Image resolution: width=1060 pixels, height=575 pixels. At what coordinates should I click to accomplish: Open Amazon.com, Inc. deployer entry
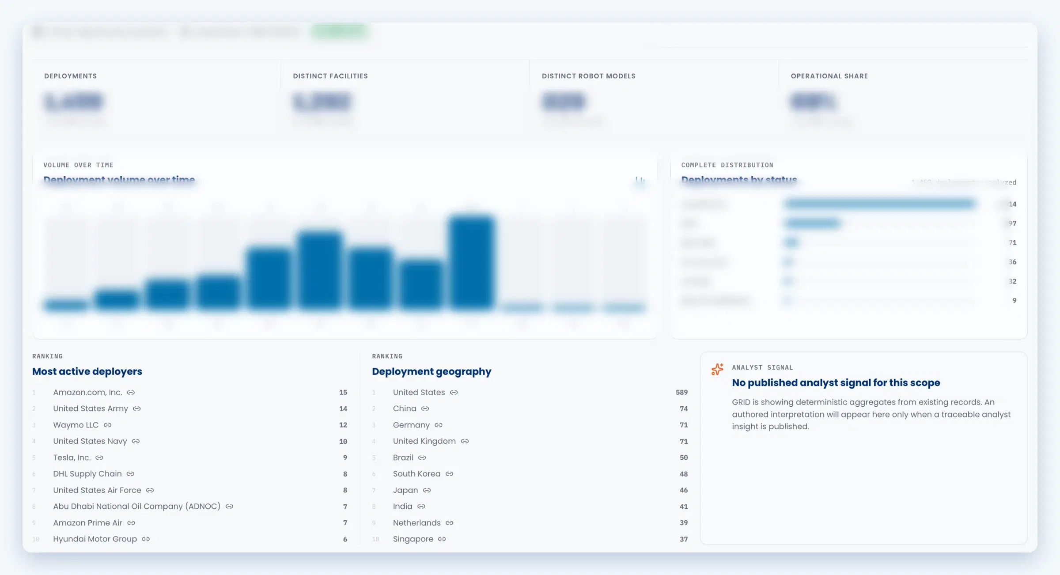tap(87, 393)
